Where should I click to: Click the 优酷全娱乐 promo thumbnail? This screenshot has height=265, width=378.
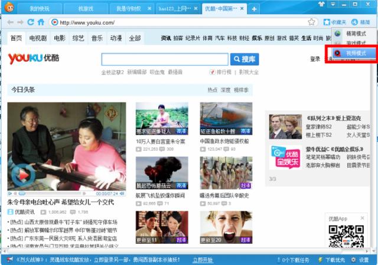pos(285,157)
